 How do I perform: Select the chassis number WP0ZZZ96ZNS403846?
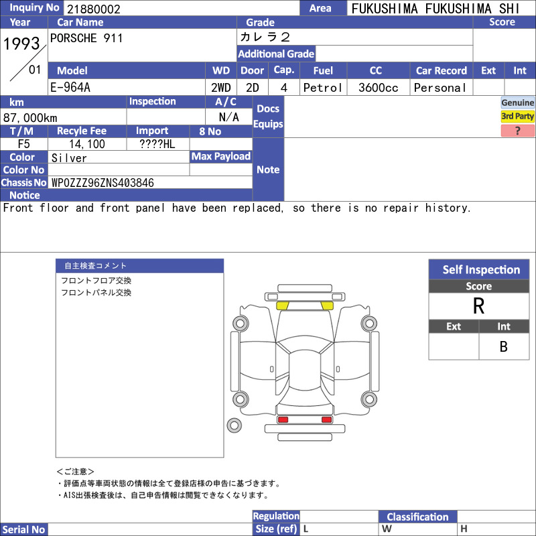pos(103,182)
